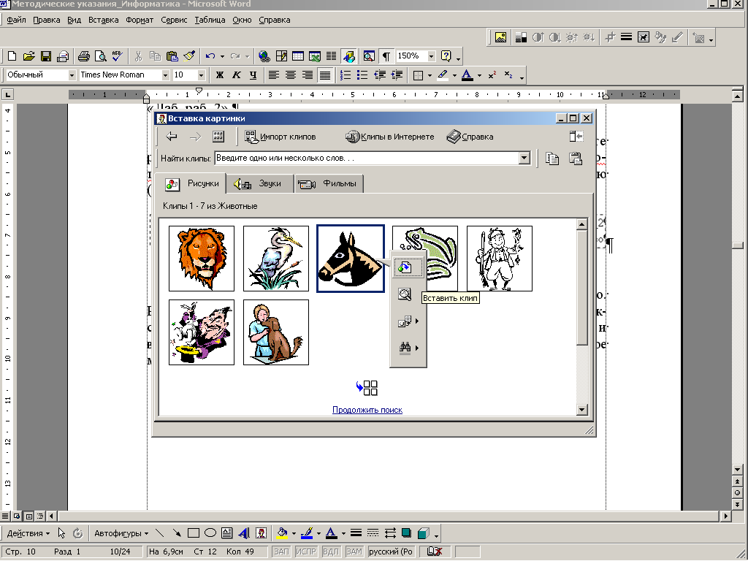Select the lion clip thumbnail

202,259
